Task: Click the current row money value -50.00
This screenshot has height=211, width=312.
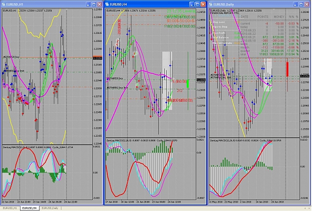Action: point(281,23)
